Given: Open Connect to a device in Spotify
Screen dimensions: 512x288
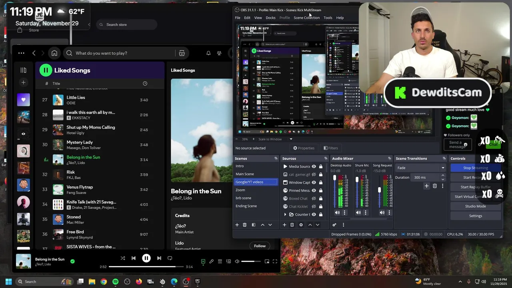Looking at the screenshot, I should [228, 261].
